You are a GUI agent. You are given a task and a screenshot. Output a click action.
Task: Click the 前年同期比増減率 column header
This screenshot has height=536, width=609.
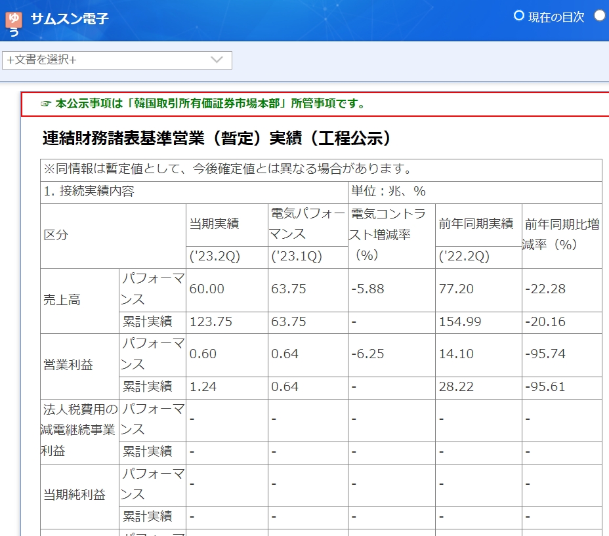point(561,234)
